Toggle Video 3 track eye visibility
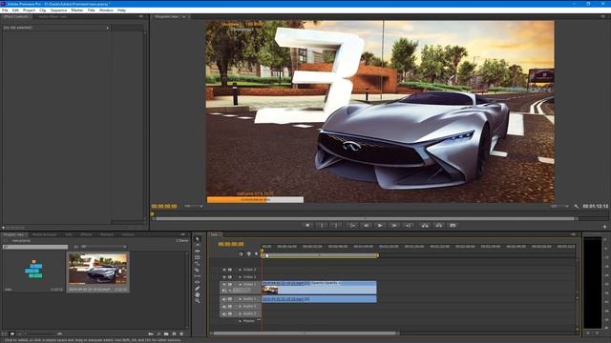Image resolution: width=611 pixels, height=343 pixels. (x=224, y=270)
